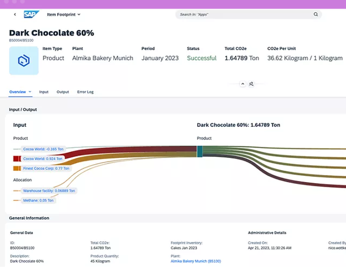This screenshot has height=278, width=346.
Task: Click the teal Dark Chocolate product node
Action: coord(200,151)
